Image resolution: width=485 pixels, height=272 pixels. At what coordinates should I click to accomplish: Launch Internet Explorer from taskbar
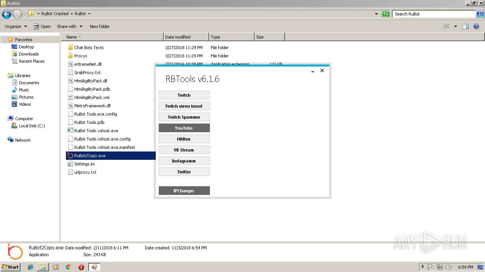(30, 267)
